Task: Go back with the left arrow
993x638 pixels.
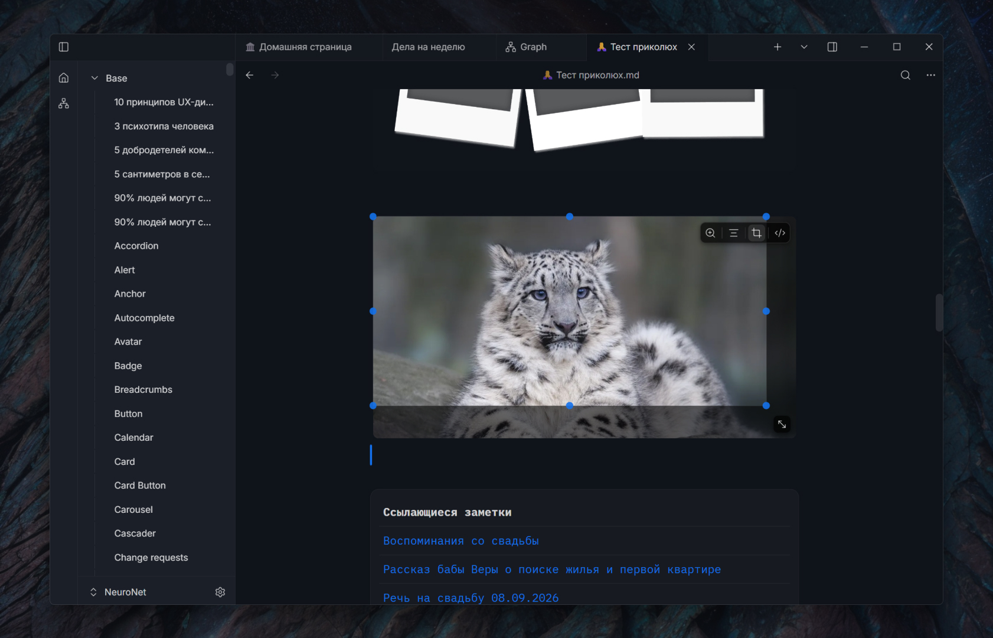Action: 250,75
